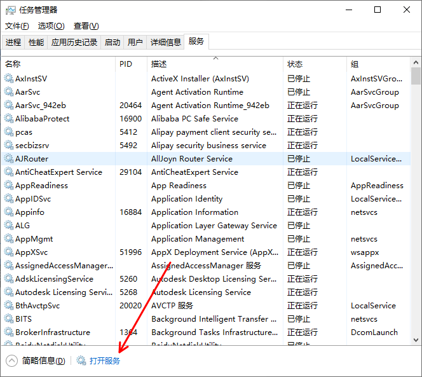Click the Open Services gear icon at bottom
Screen dimensions: 422x377
(x=81, y=361)
